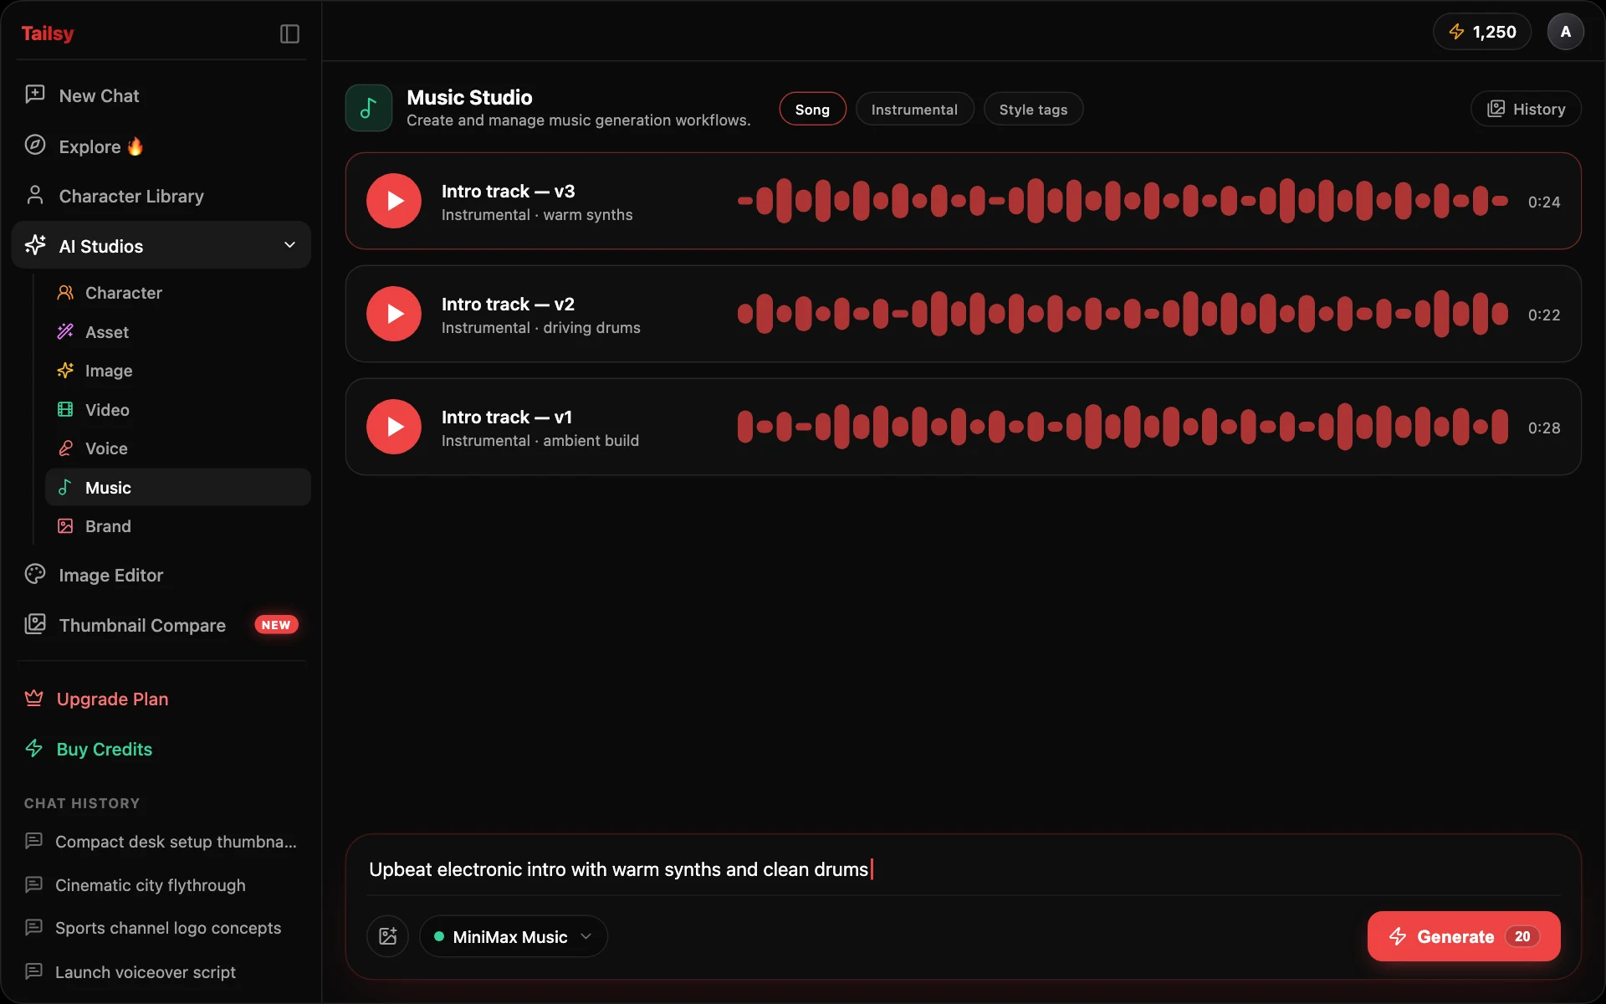Click chat icon beside Compact desk setup
Viewport: 1606px width, 1004px height.
click(34, 841)
